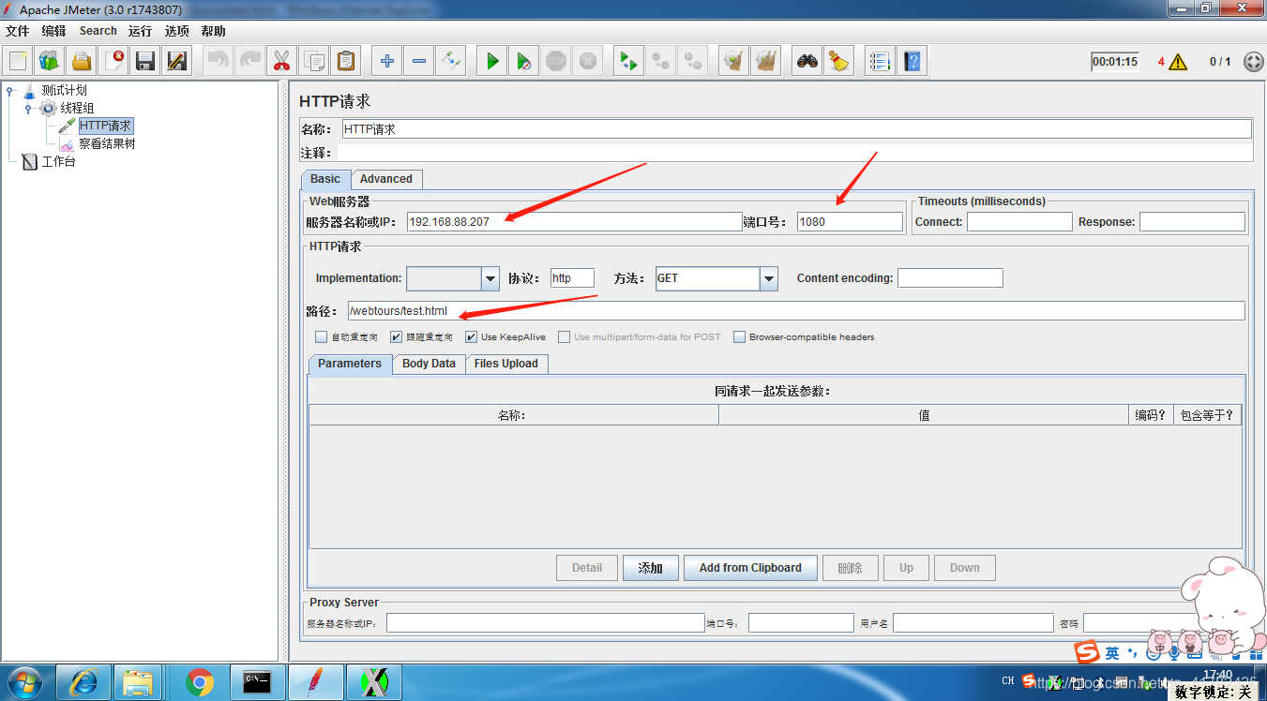Select HTTP请求 node in the tree
The image size is (1267, 701).
(105, 126)
